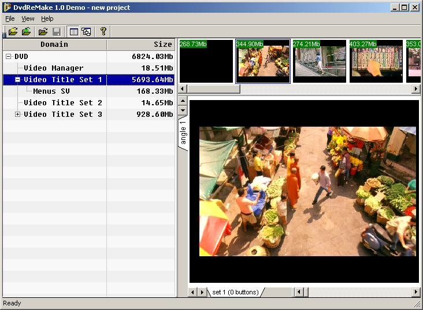
Task: Click the 168.33Mb size value
Action: [155, 91]
